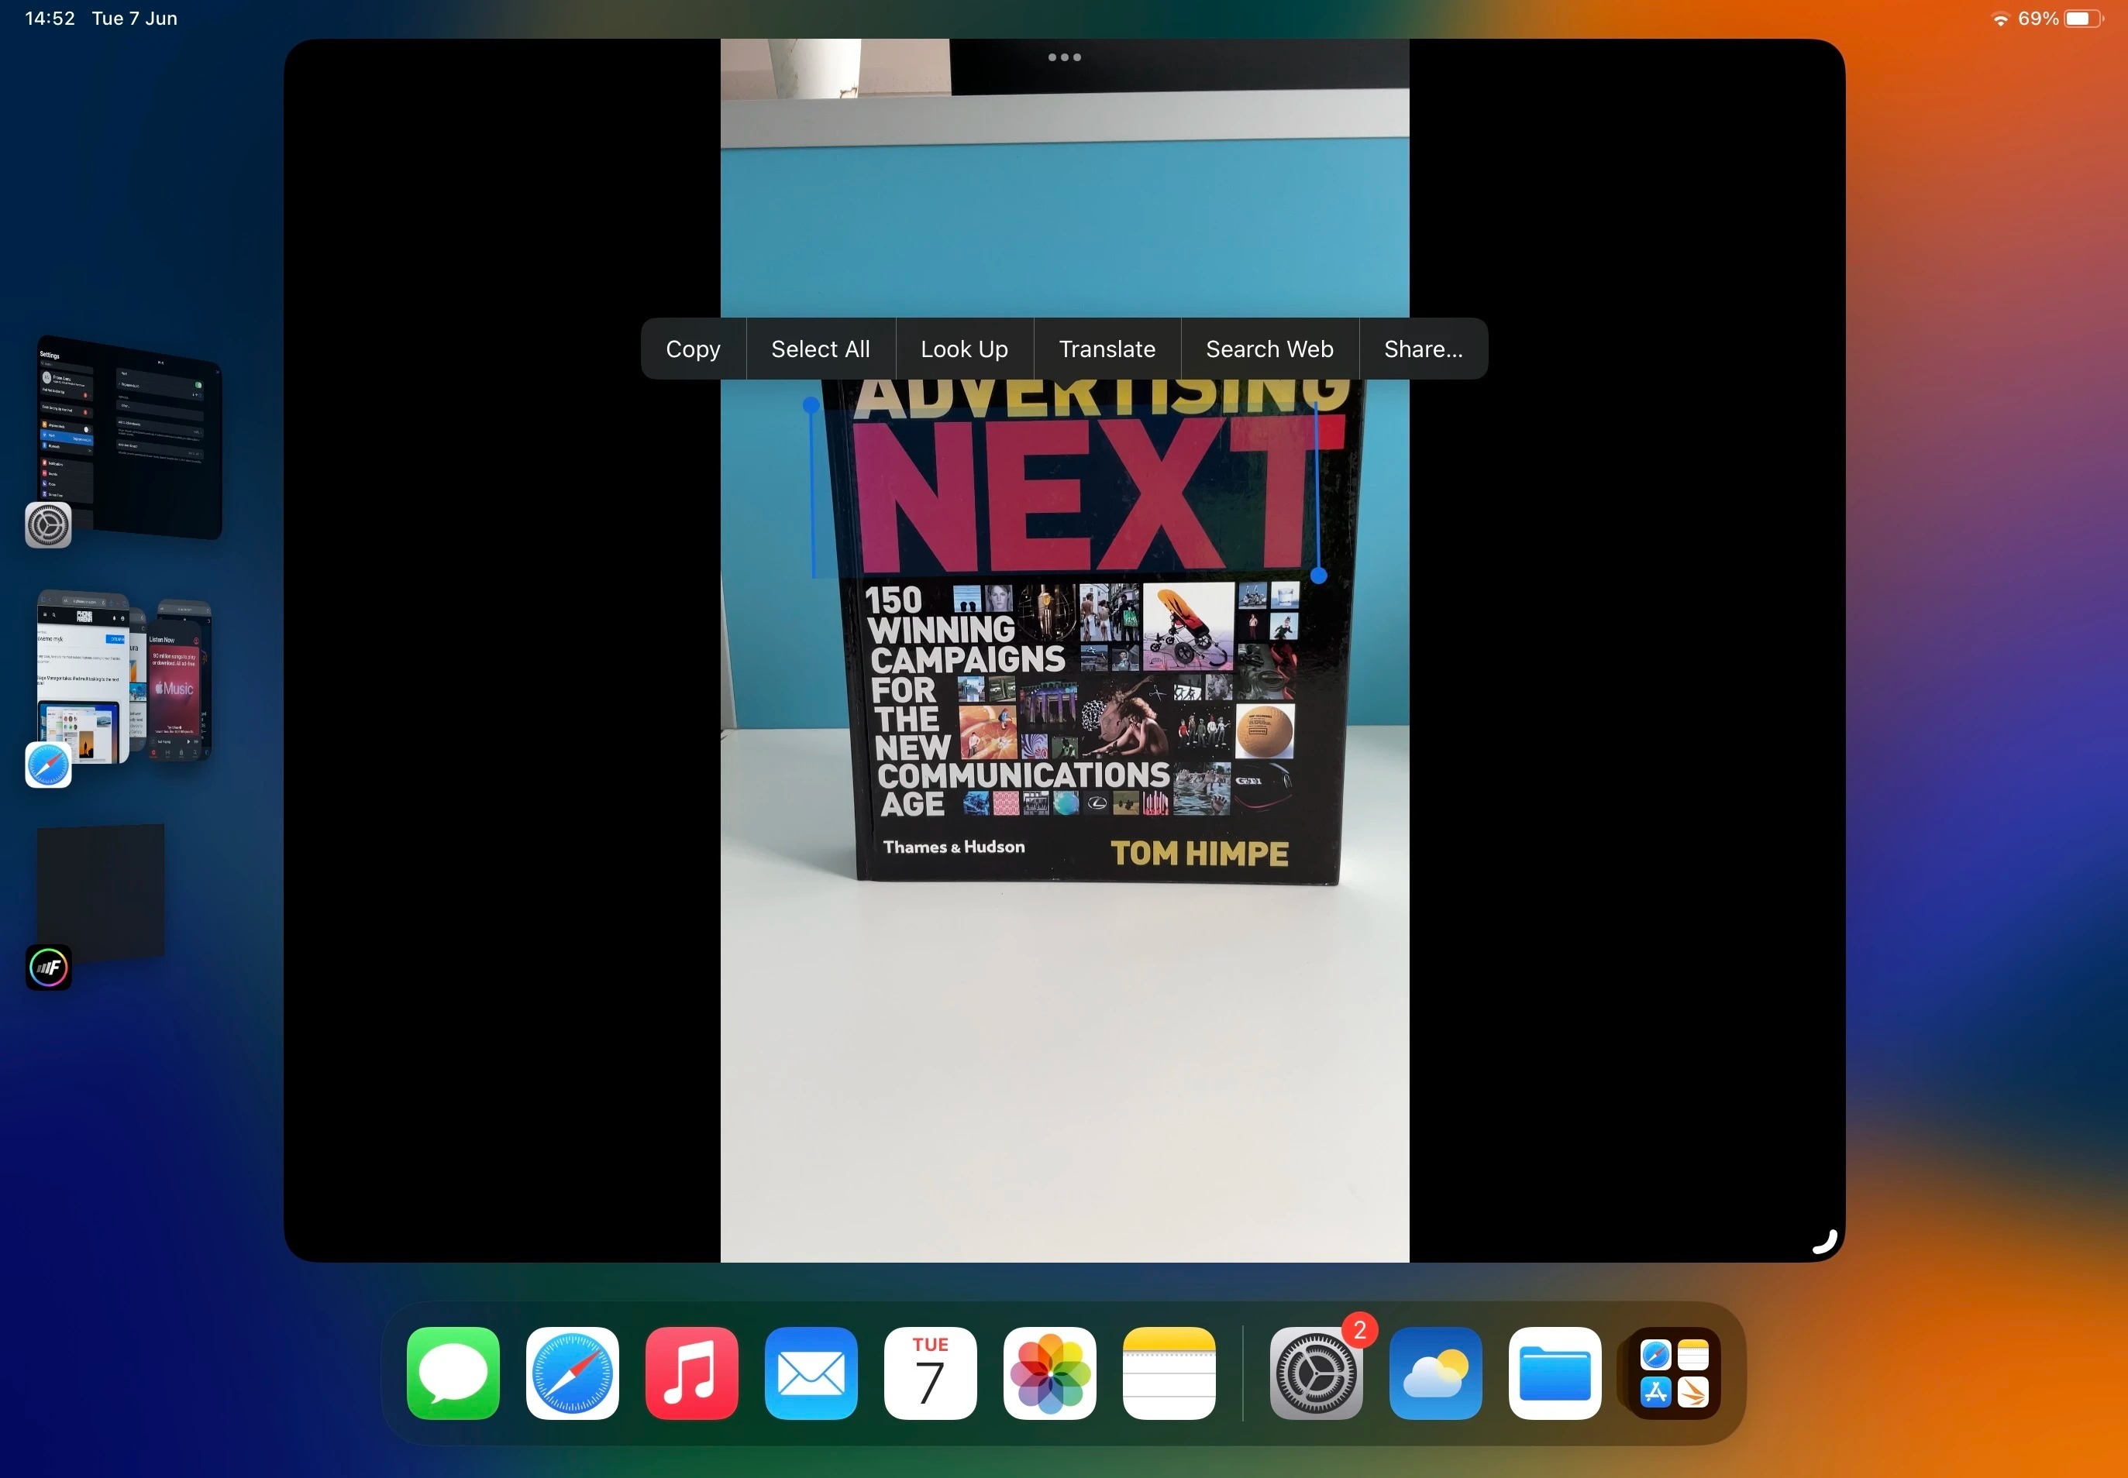Check Mail from the Dock
Viewport: 2128px width, 1478px height.
(811, 1373)
